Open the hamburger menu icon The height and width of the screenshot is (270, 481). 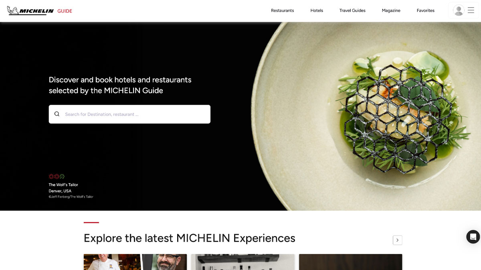click(471, 10)
